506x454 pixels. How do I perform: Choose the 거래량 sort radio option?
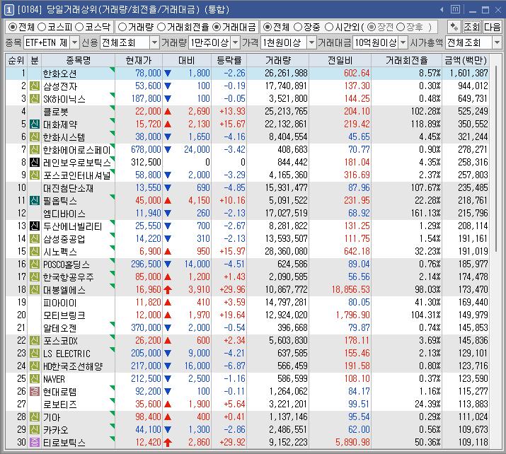[x=122, y=27]
